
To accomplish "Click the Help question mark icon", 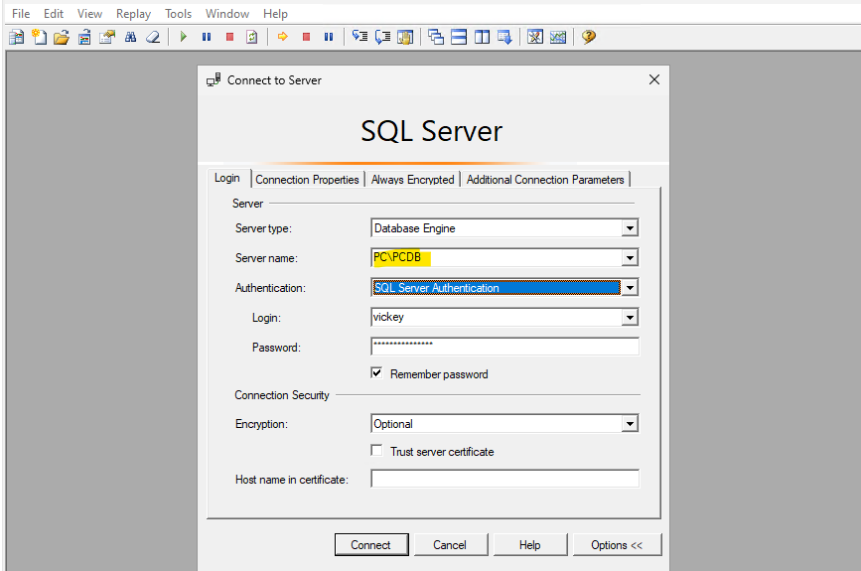I will [589, 37].
